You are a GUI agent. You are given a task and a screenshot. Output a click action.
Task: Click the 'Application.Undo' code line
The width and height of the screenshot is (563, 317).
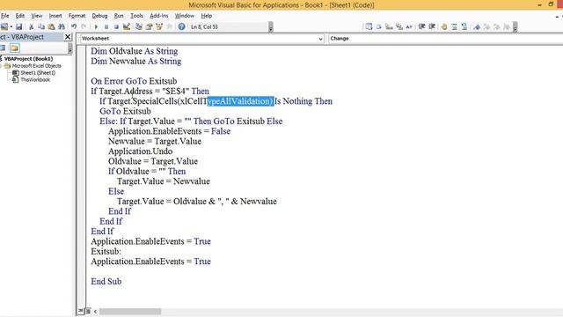[x=140, y=151]
